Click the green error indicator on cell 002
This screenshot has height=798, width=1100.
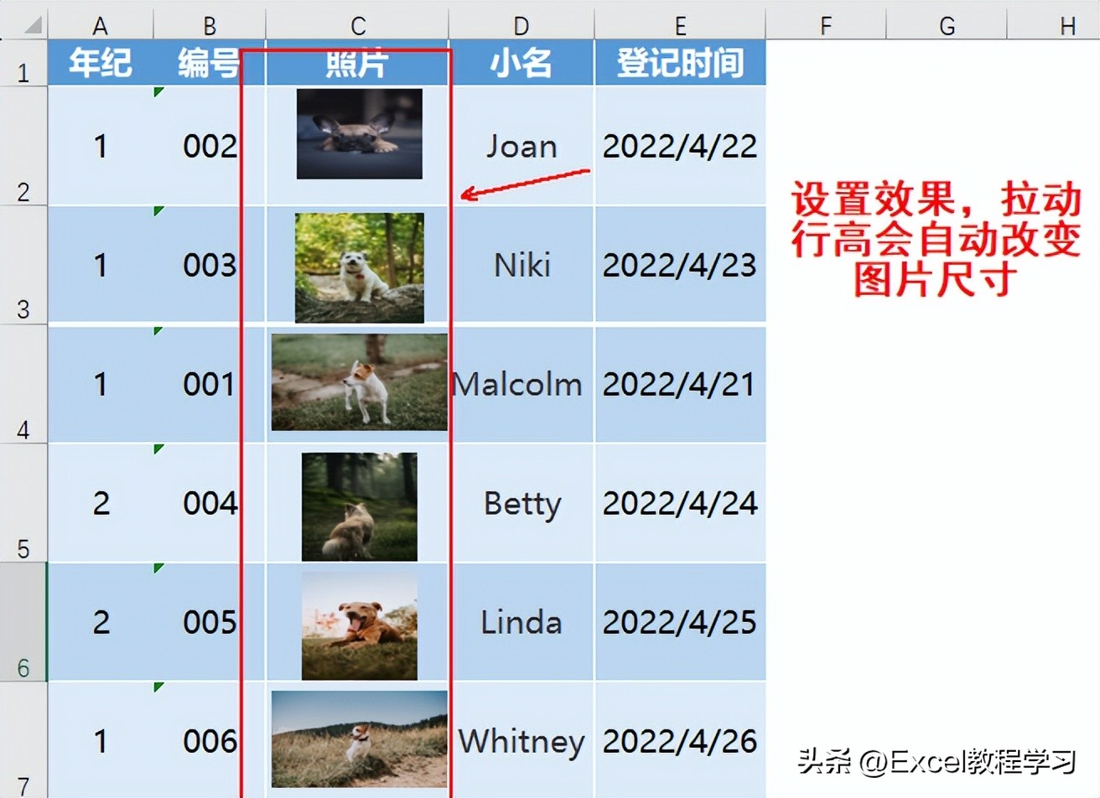(x=158, y=91)
